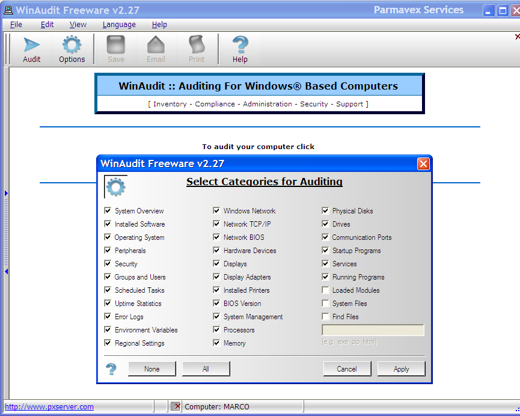Click the toolbar drag grip handle
Viewport: 520px width, 416px height.
tap(8, 49)
